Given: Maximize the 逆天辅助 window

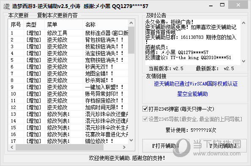Looking at the screenshot, I should tap(222, 5).
